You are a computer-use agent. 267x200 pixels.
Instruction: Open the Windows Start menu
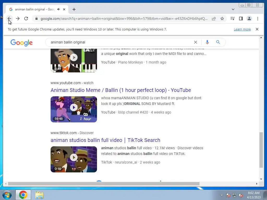click(7, 195)
